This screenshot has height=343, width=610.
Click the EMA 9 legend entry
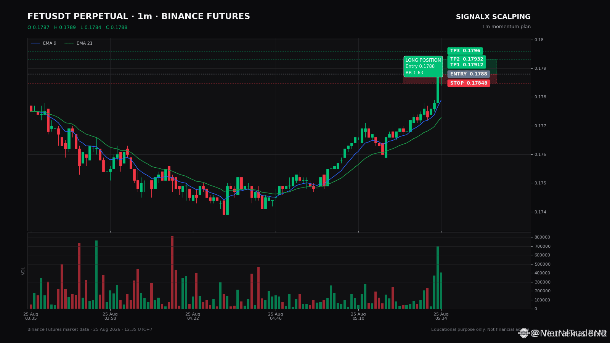[44, 43]
